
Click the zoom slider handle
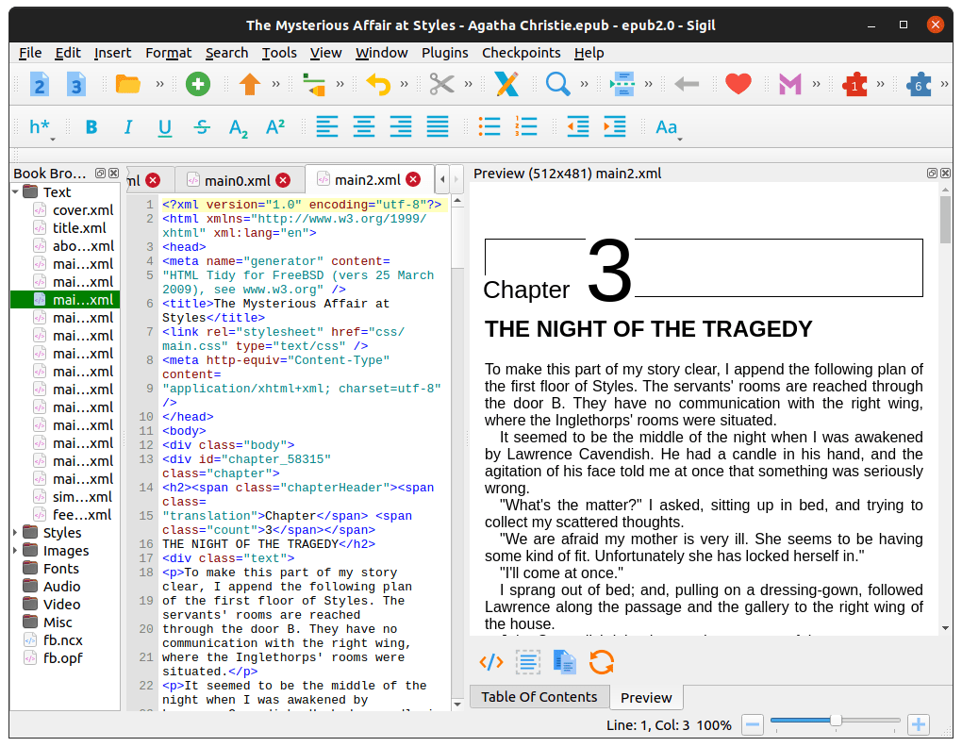point(835,721)
